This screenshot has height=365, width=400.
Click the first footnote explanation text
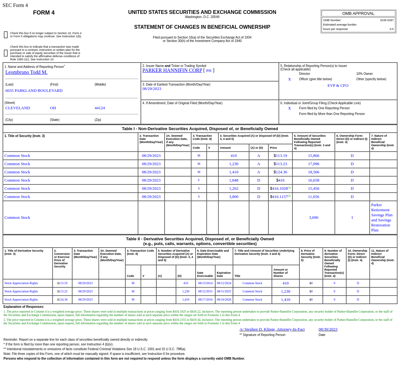coord(198,313)
